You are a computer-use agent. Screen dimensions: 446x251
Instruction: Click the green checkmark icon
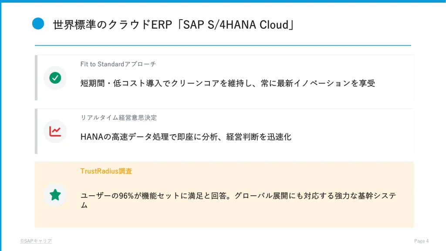pyautogui.click(x=55, y=78)
